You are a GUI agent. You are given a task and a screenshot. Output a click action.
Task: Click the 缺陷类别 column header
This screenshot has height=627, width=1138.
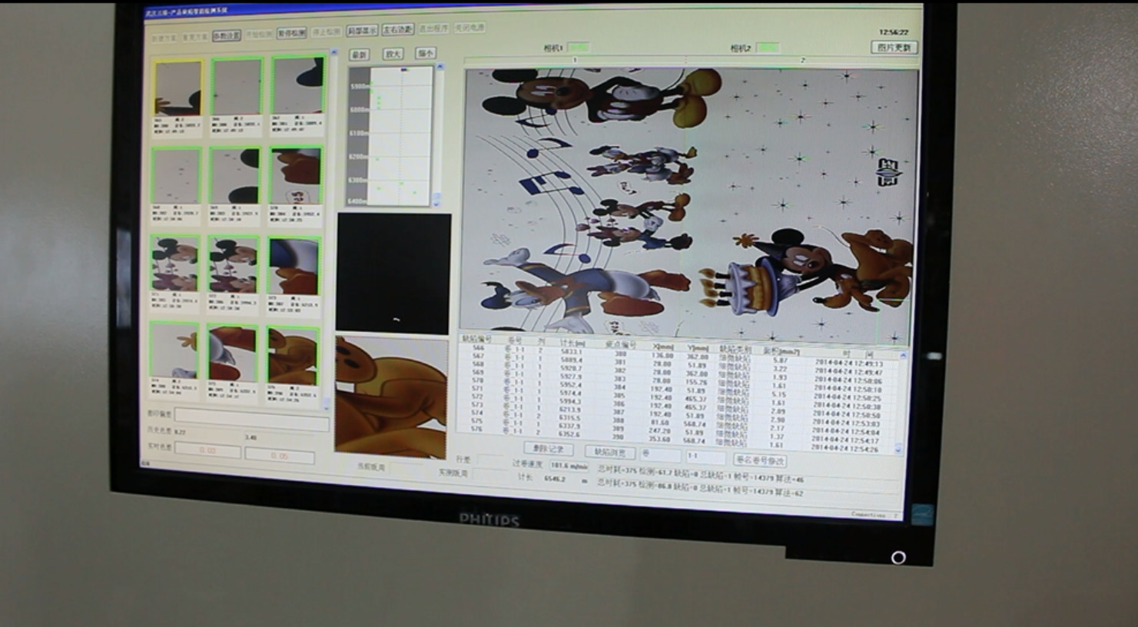734,349
